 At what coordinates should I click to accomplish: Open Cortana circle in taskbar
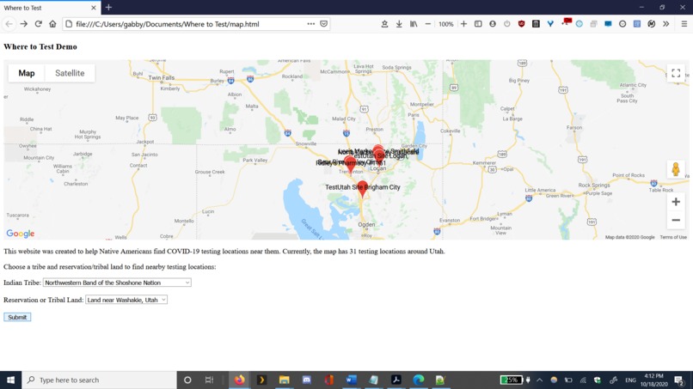click(x=187, y=380)
